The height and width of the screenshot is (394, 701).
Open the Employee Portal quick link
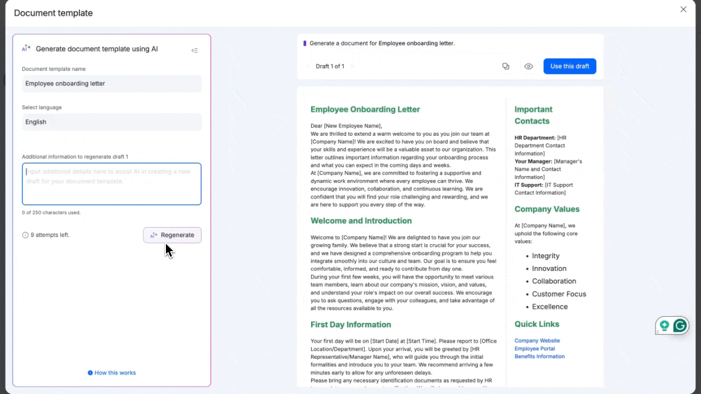[x=535, y=349]
